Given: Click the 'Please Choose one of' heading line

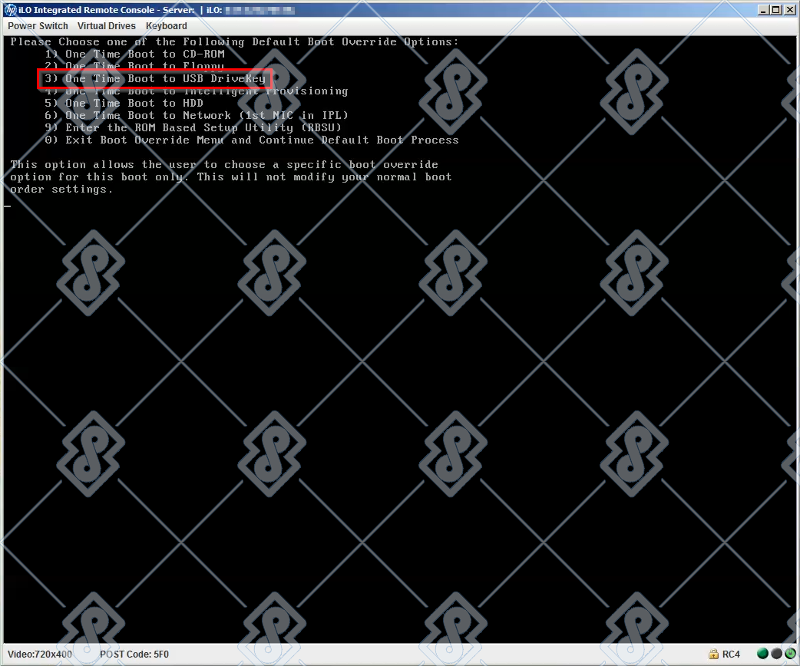Looking at the screenshot, I should click(234, 41).
